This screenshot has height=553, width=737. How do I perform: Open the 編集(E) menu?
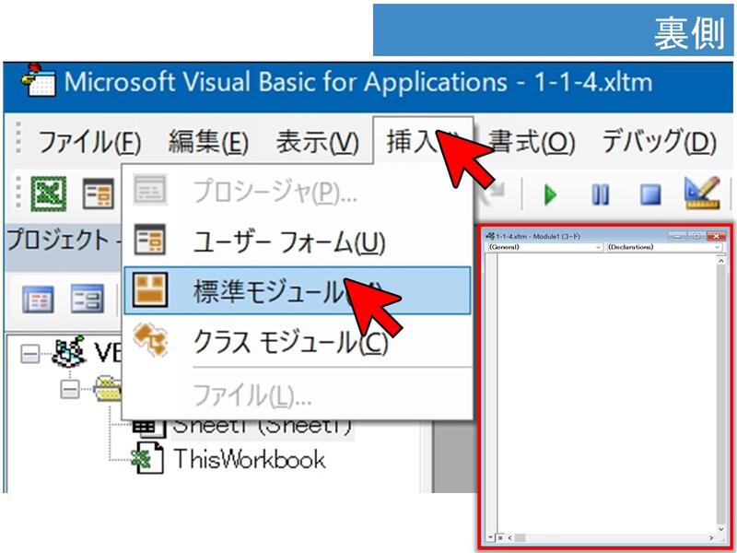click(208, 142)
